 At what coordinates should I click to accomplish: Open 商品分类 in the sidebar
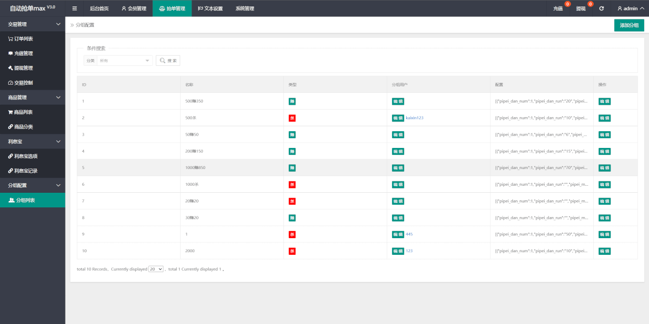tap(32, 126)
